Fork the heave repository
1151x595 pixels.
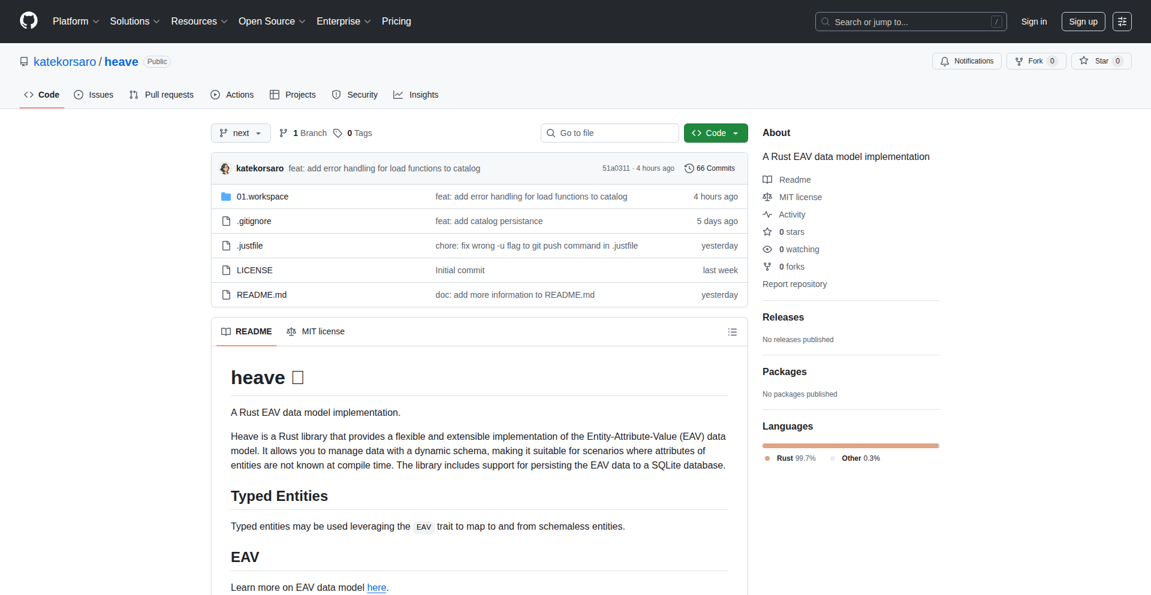pyautogui.click(x=1035, y=61)
